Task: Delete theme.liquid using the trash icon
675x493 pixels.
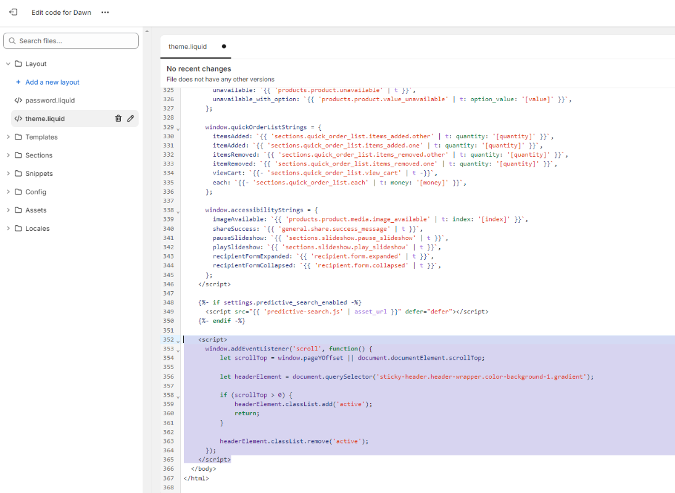Action: [x=118, y=118]
